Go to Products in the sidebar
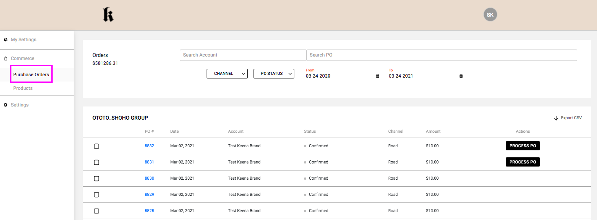This screenshot has height=220, width=597. 23,88
